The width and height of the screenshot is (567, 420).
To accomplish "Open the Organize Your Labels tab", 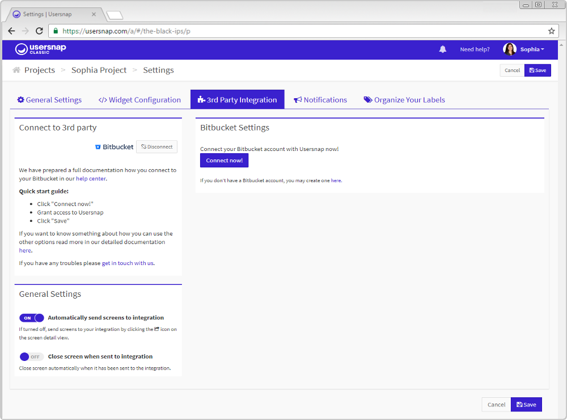I will pos(404,99).
